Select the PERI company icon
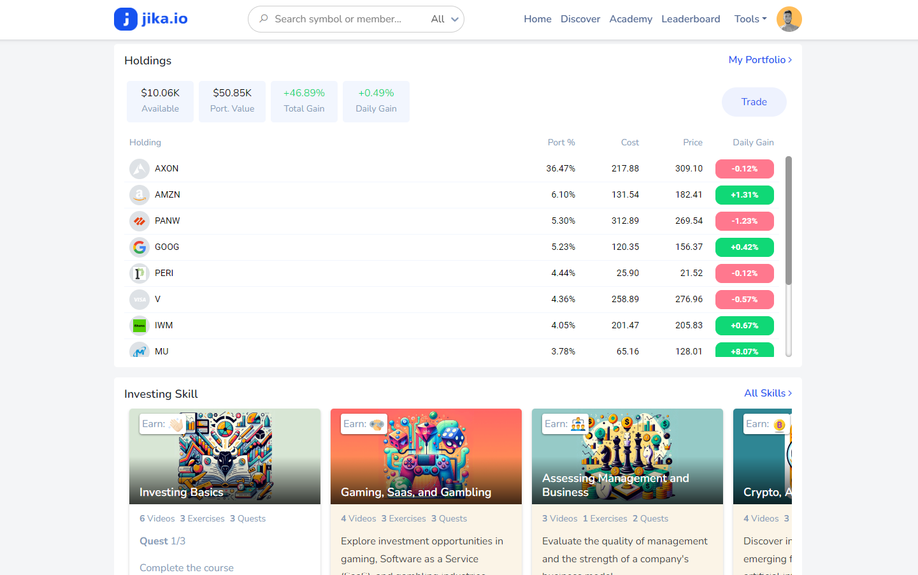The height and width of the screenshot is (575, 918). (140, 273)
